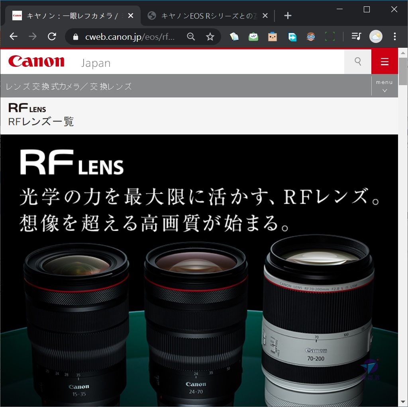Screen dimensions: 408x407
Task: Minimize the Chrome window
Action: click(x=339, y=9)
